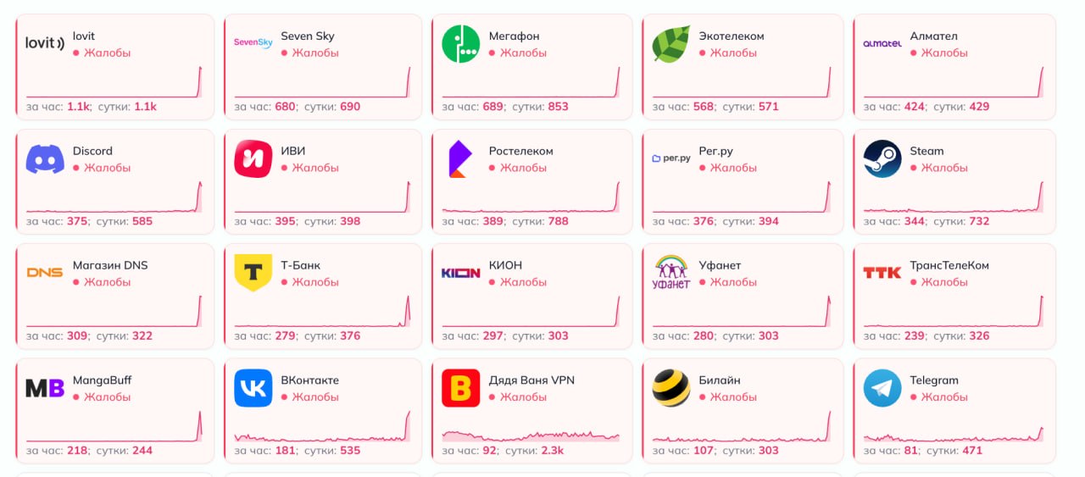
Task: Select the Т-Банк yellow shield icon
Action: (x=253, y=273)
